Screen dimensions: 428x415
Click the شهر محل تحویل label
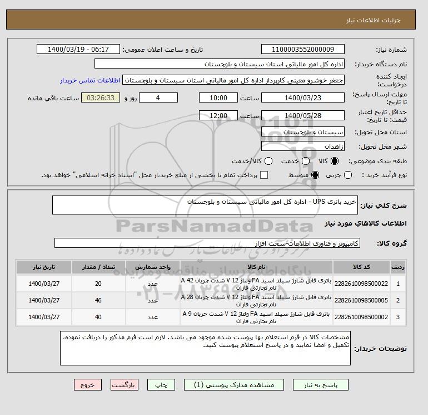[382, 147]
